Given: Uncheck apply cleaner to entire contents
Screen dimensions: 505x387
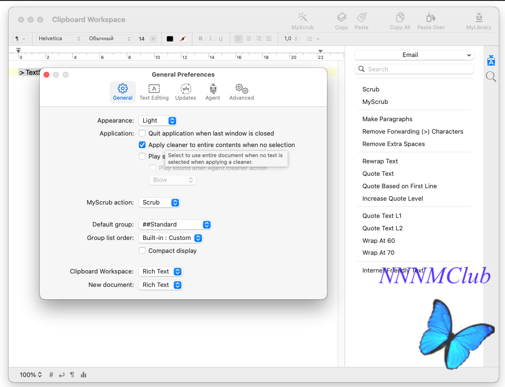Looking at the screenshot, I should pyautogui.click(x=142, y=145).
